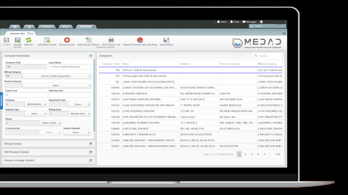The image size is (348, 195).
Task: Click the Update functions icon
Action: point(18,40)
